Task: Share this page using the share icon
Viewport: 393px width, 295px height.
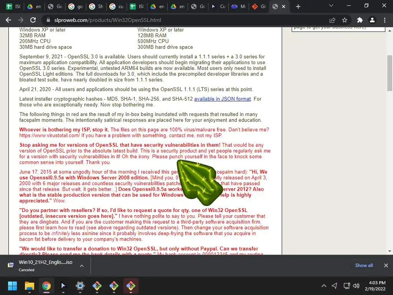Action: coord(332,20)
